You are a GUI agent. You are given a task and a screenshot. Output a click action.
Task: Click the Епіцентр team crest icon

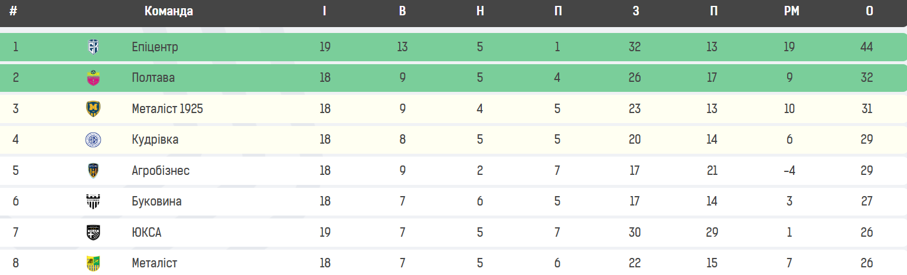pyautogui.click(x=93, y=47)
